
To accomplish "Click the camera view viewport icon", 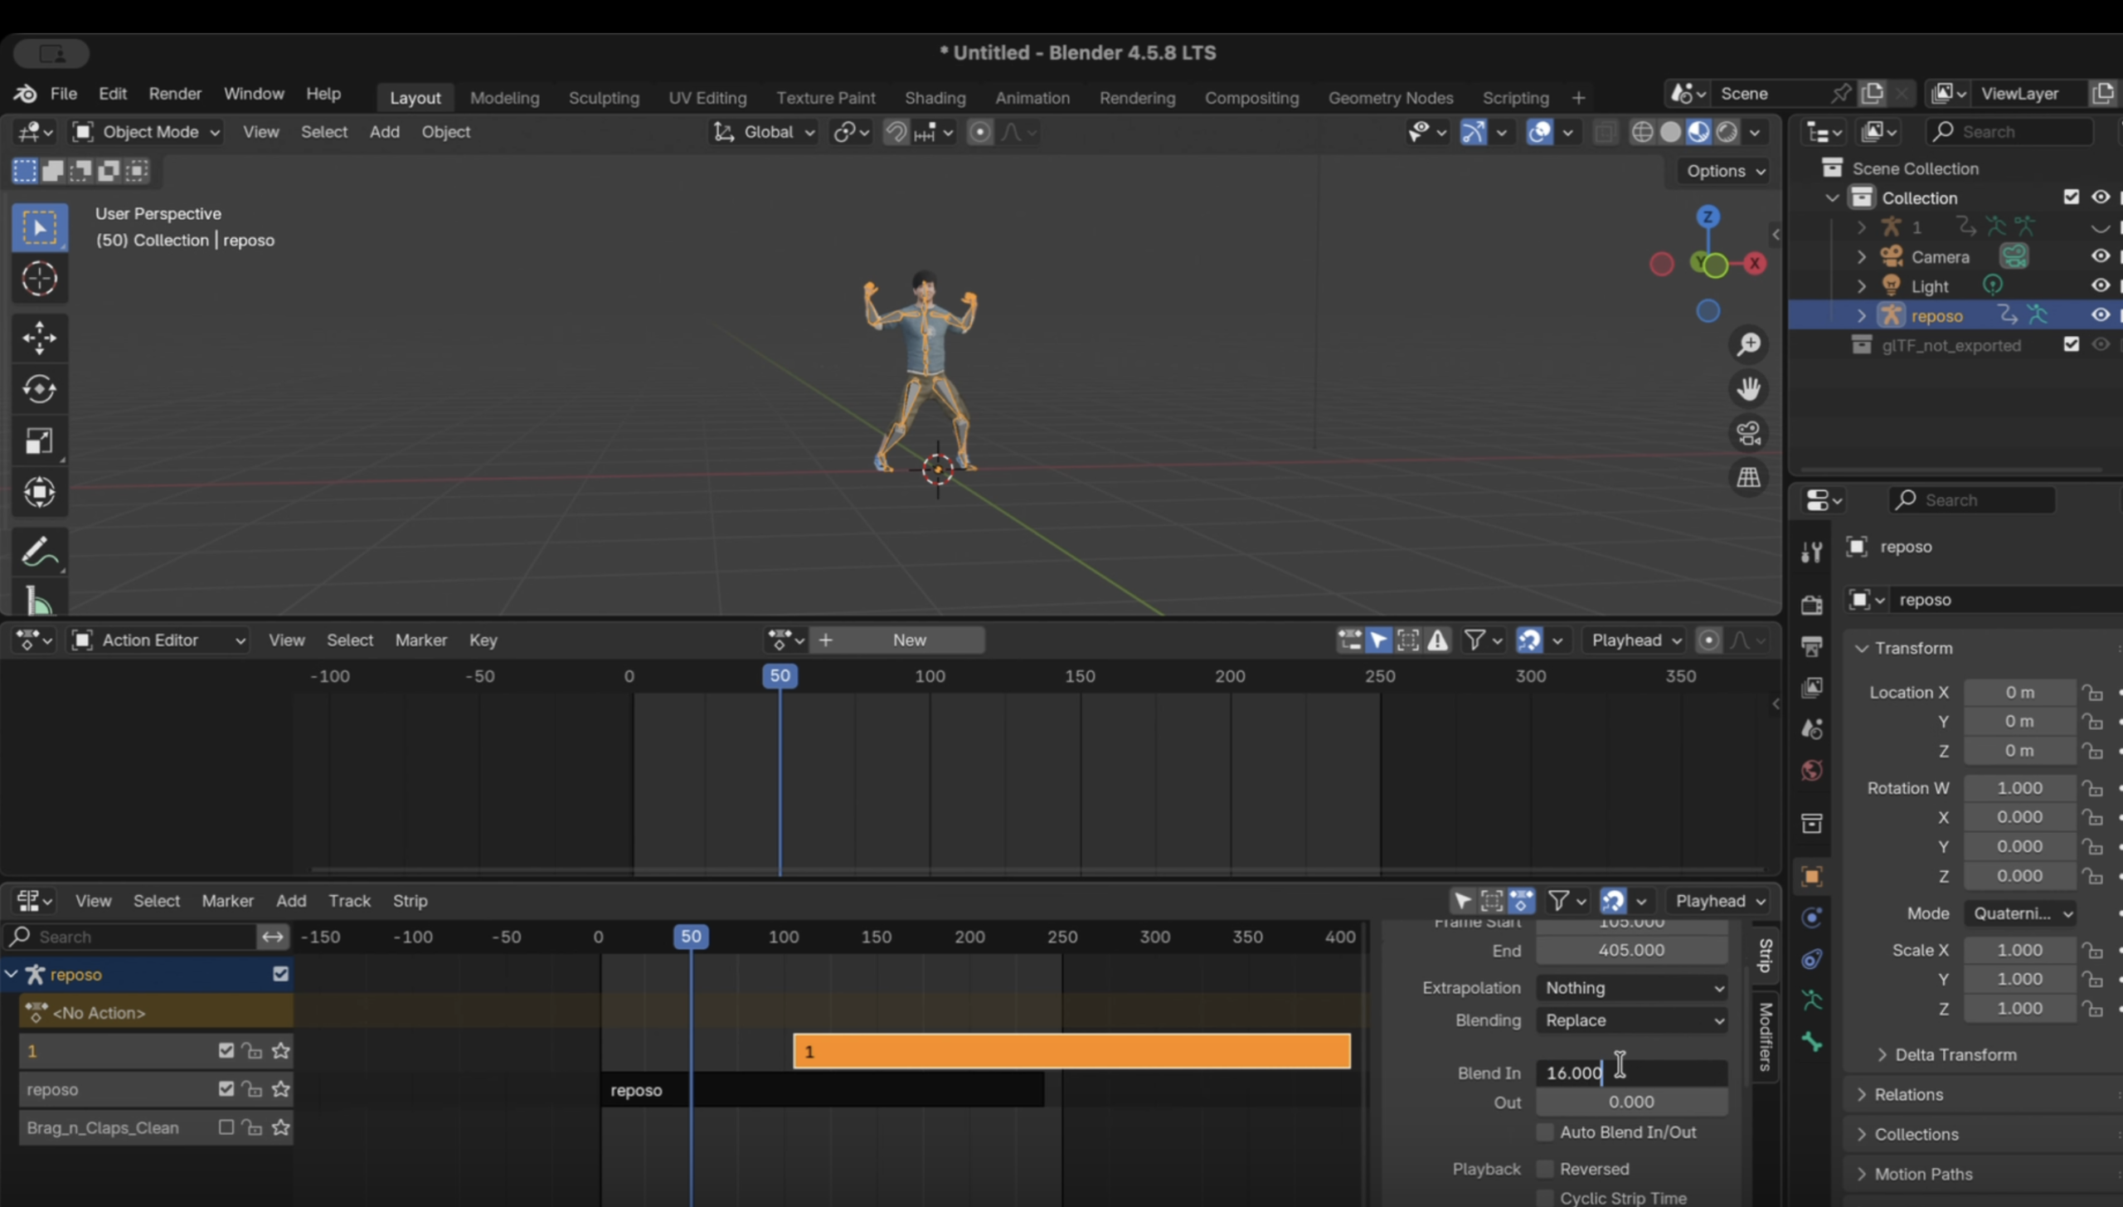I will click(1748, 433).
